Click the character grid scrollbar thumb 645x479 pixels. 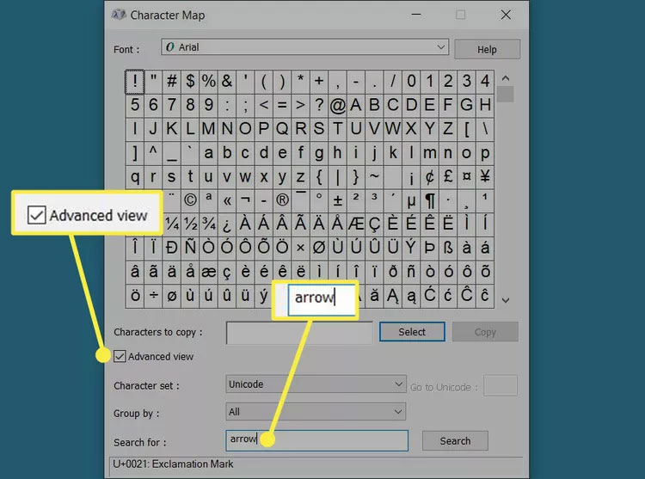tap(506, 94)
